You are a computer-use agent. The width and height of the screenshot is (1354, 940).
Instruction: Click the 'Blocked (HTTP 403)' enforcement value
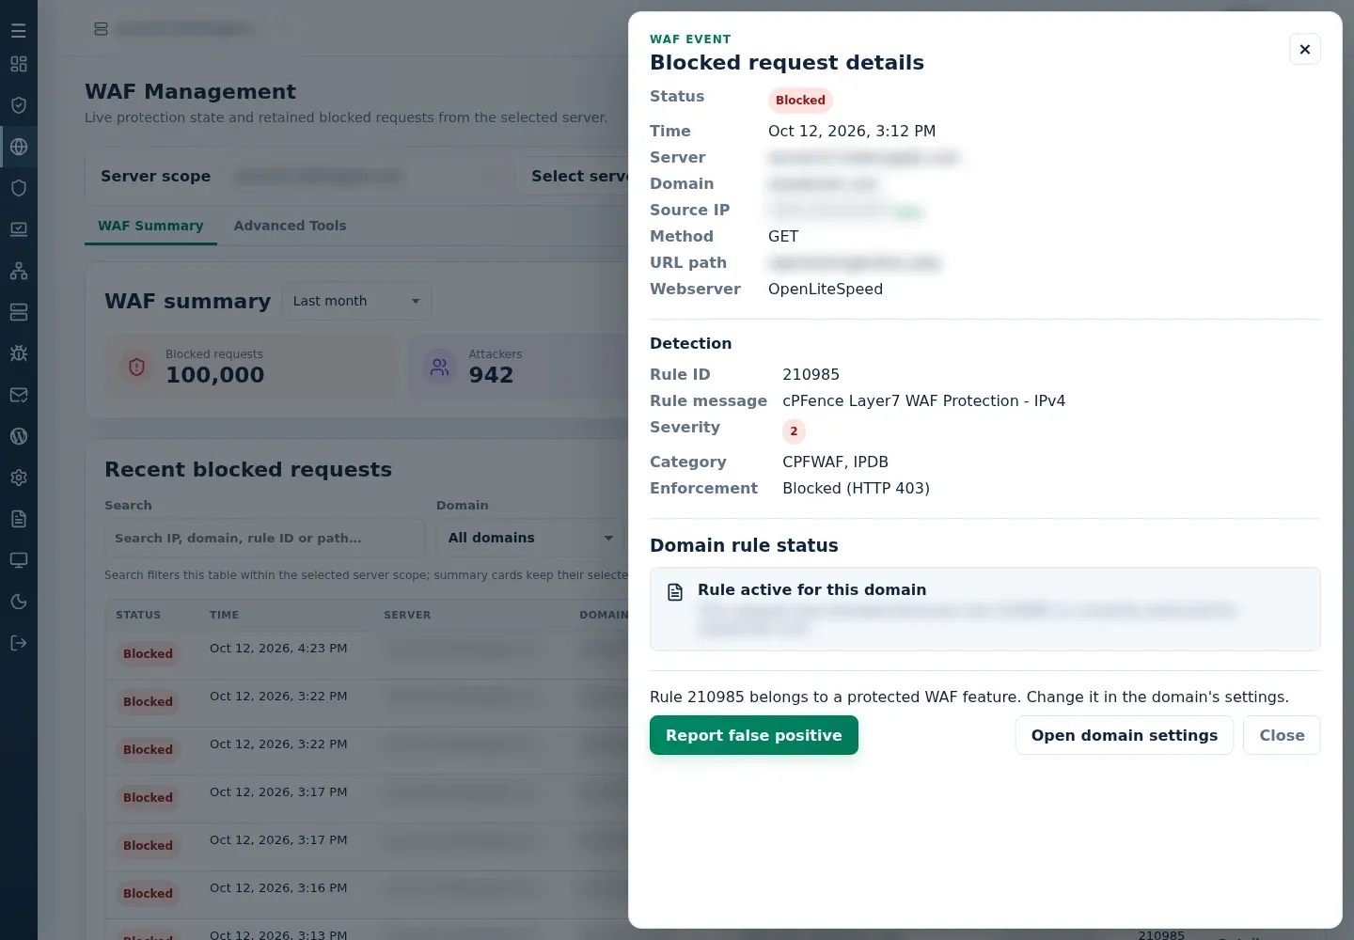(x=856, y=488)
